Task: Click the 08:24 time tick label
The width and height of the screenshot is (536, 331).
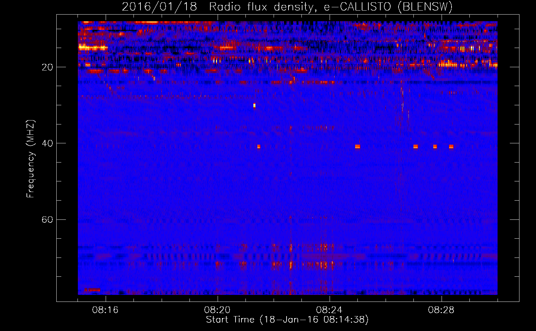Action: click(329, 310)
